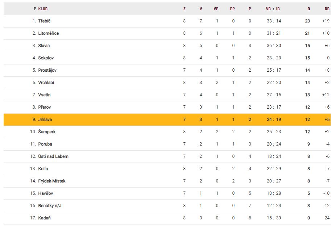
Task: Select the VP column header
Action: [x=216, y=9]
